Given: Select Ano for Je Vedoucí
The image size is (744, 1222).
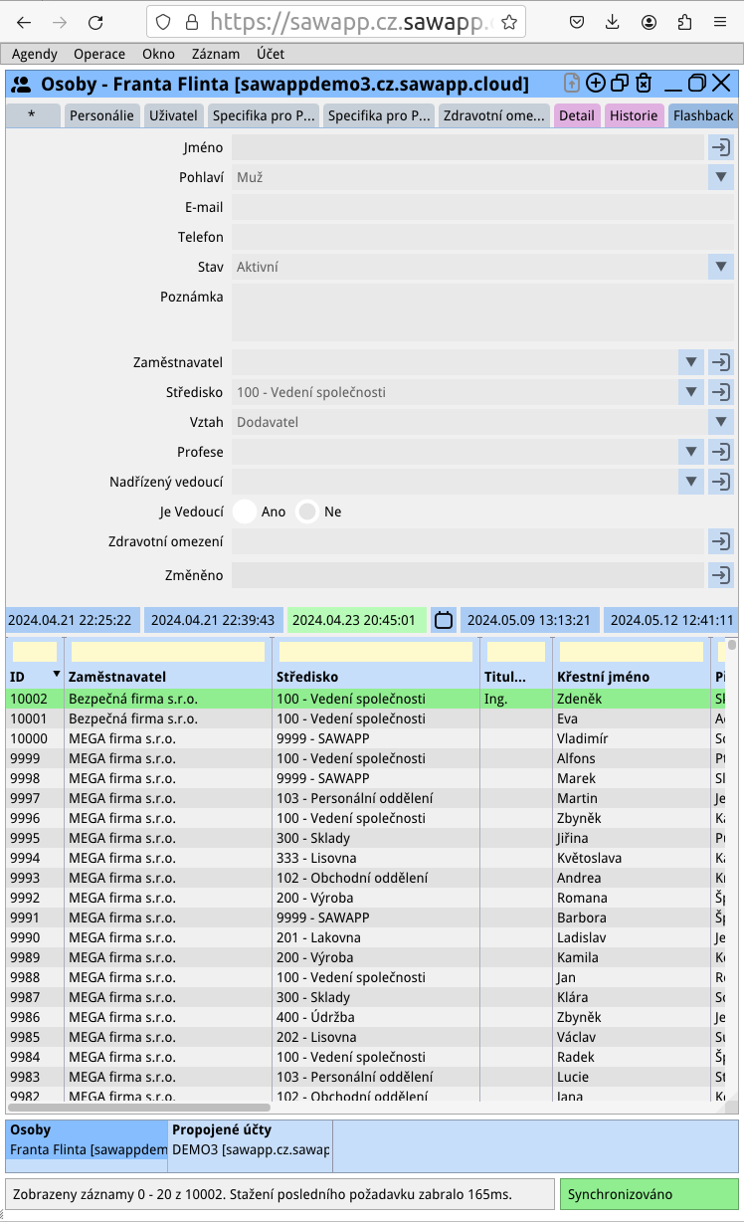Looking at the screenshot, I should (245, 511).
